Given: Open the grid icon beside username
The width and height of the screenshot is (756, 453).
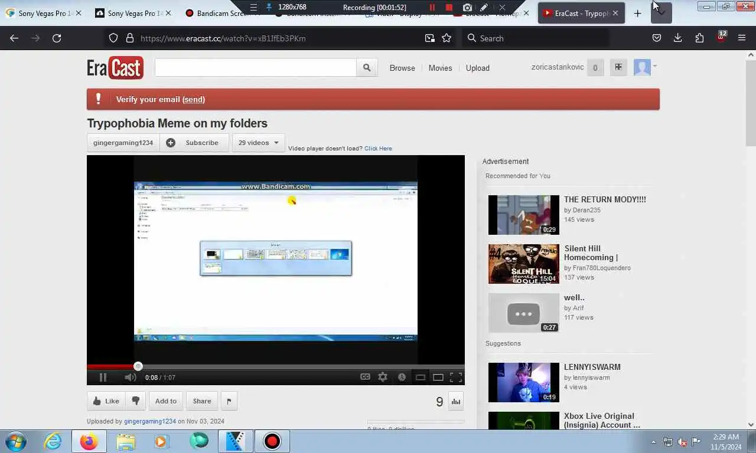Looking at the screenshot, I should [618, 67].
